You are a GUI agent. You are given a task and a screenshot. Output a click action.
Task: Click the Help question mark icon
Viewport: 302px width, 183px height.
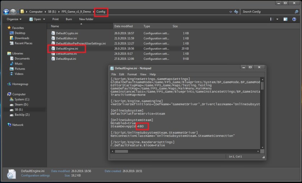[294, 19]
